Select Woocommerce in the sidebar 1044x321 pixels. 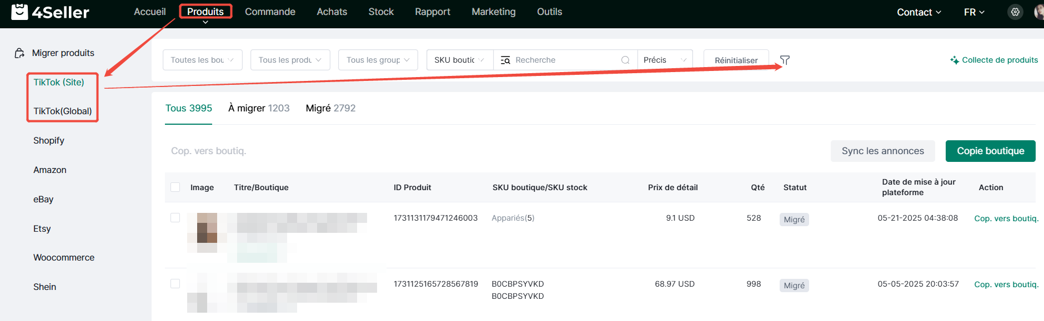coord(64,257)
